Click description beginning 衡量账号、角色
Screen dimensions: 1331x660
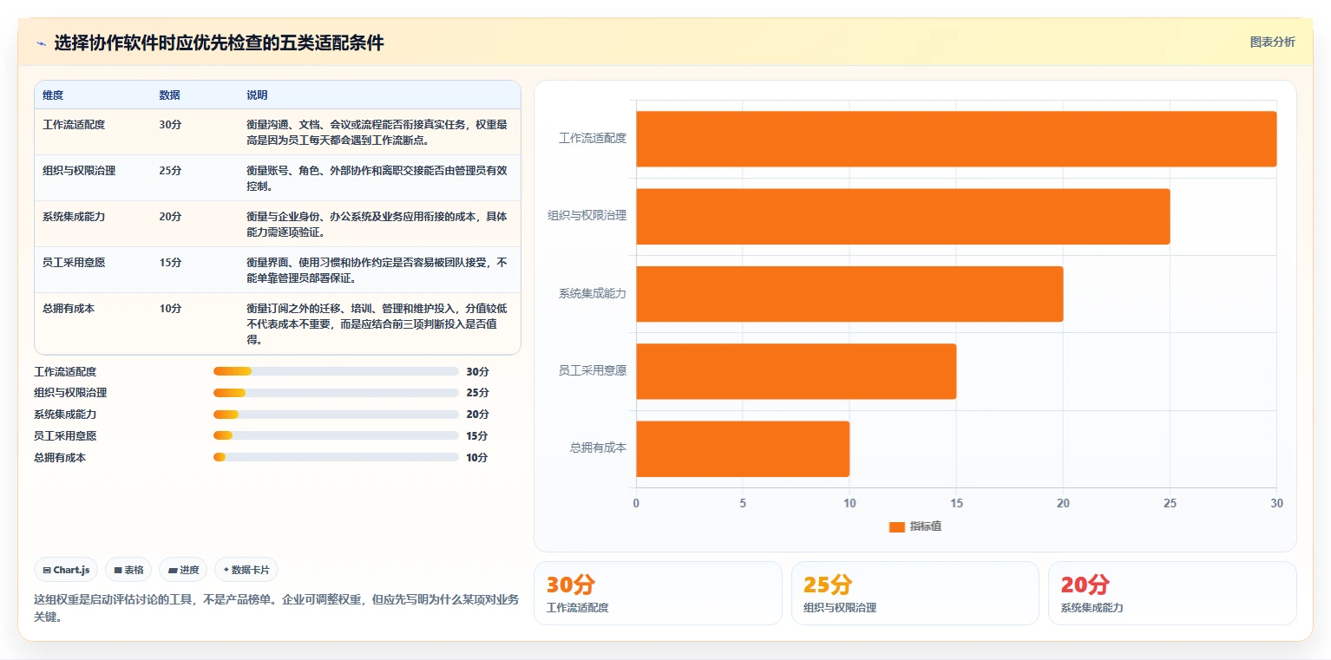377,178
